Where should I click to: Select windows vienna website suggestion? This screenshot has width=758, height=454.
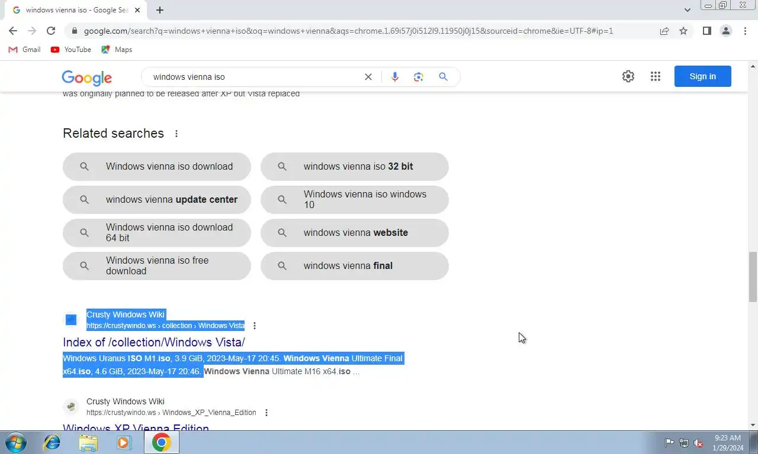[x=355, y=233]
